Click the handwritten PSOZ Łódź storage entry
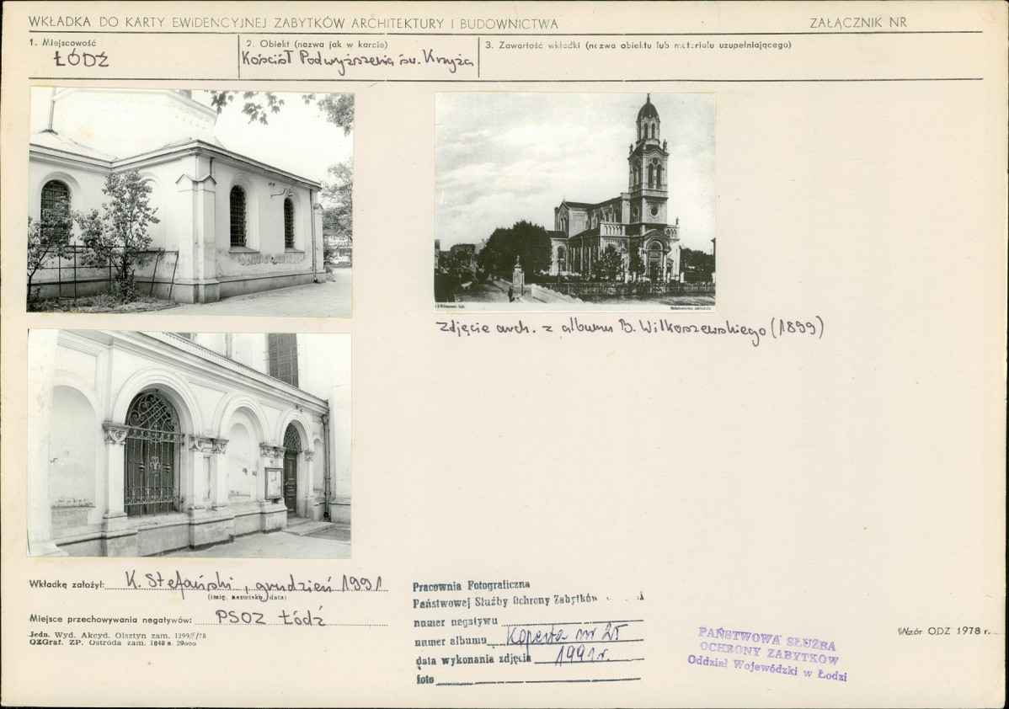Image resolution: width=1009 pixels, height=709 pixels. point(270,616)
